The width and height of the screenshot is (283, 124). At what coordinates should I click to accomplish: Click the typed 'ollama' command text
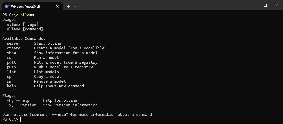tap(27, 15)
